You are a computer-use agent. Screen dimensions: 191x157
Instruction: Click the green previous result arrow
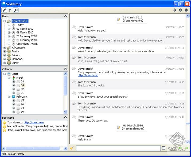pyautogui.click(x=180, y=148)
